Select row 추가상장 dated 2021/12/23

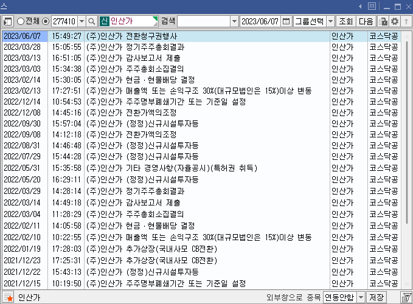(x=201, y=261)
